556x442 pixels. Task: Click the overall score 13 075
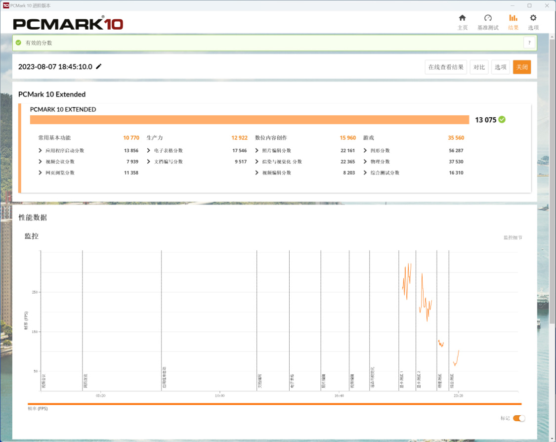click(x=486, y=120)
